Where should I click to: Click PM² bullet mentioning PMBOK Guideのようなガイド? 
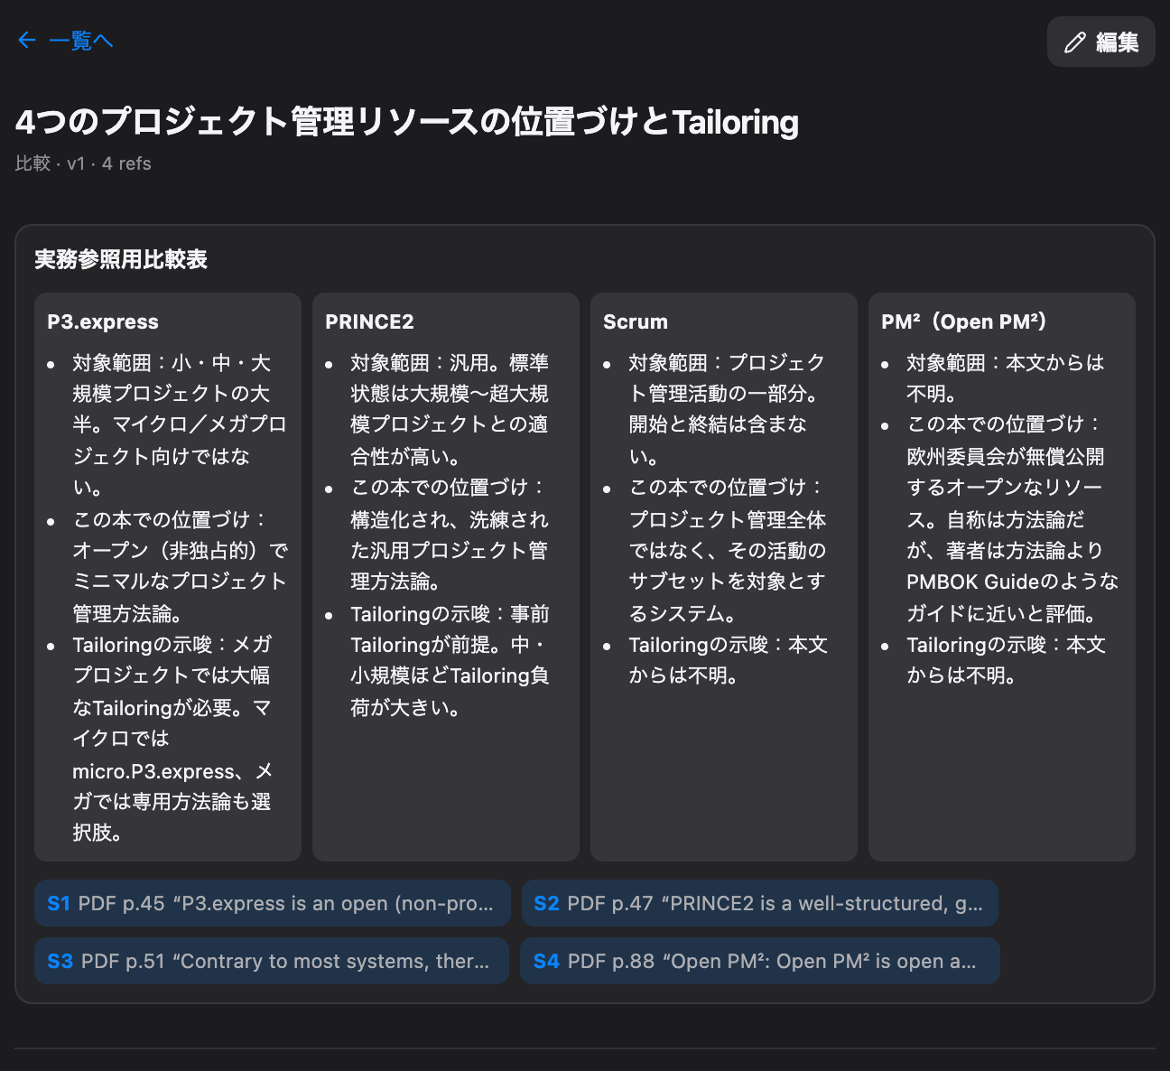tap(1012, 518)
